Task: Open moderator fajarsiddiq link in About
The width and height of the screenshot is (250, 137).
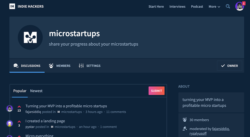Action: pos(220,129)
